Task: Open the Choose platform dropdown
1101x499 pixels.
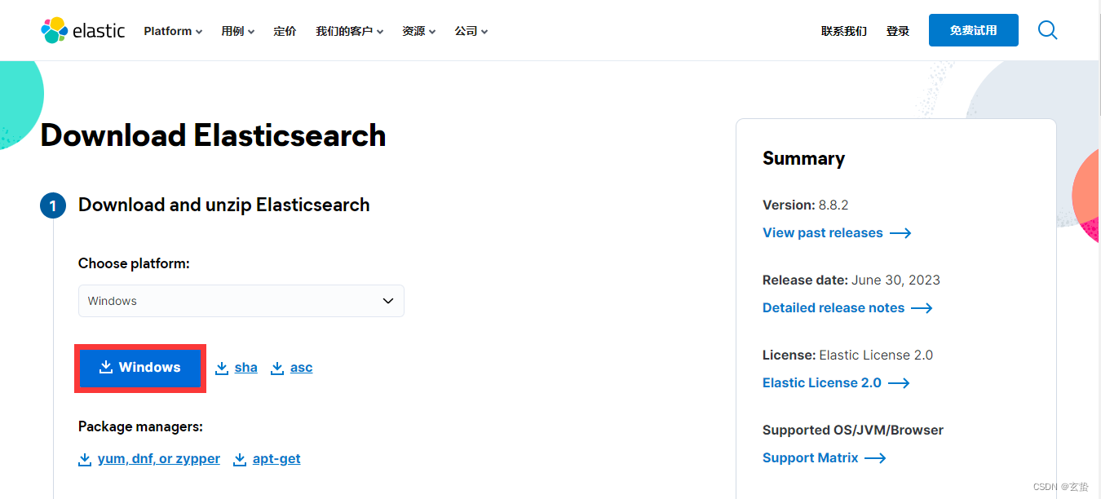Action: click(x=241, y=301)
